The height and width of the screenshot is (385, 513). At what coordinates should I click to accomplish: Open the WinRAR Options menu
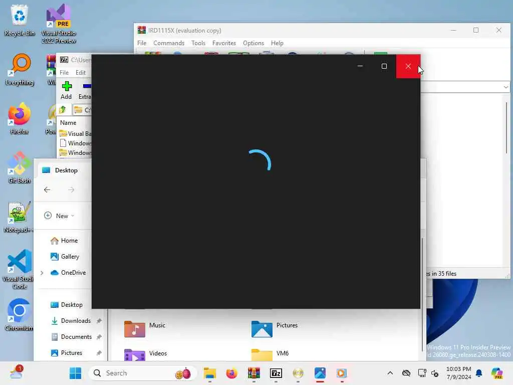pyautogui.click(x=253, y=43)
